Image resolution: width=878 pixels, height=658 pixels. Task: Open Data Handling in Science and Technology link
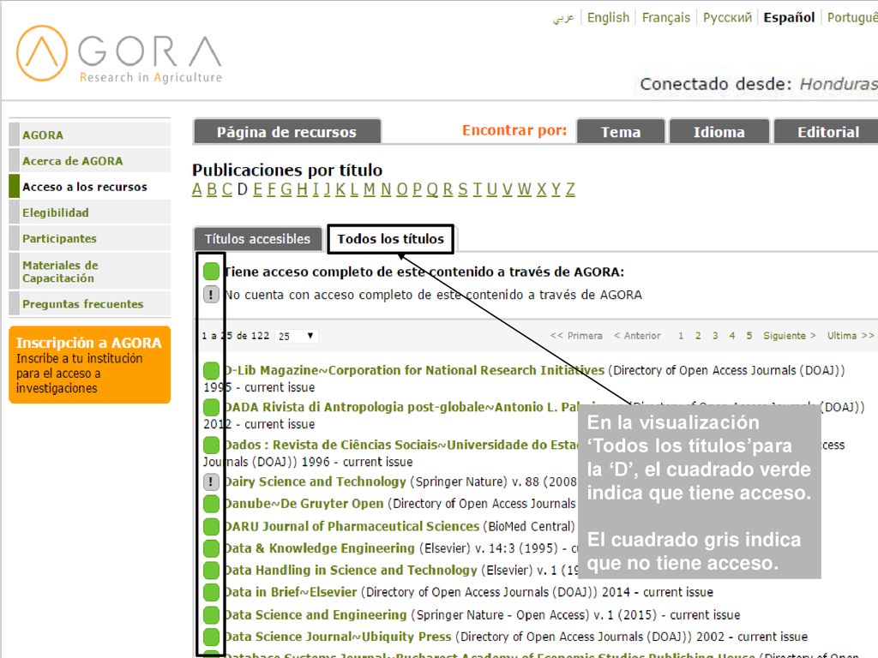coord(351,570)
